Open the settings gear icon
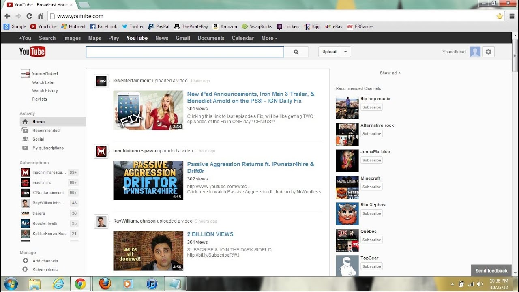This screenshot has height=292, width=519. (x=488, y=52)
